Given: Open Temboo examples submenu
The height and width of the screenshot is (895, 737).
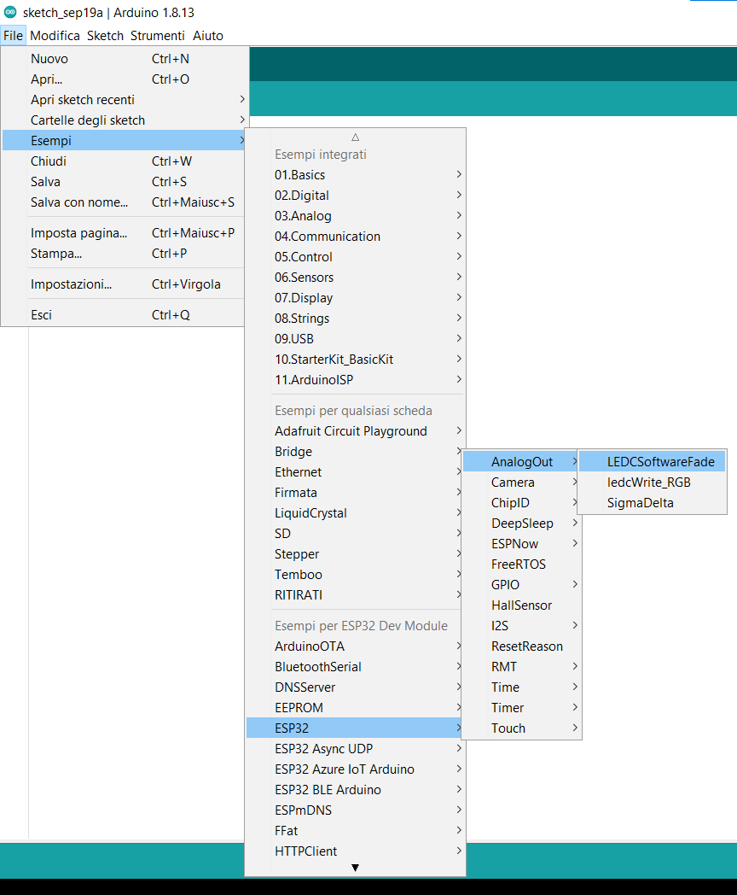Looking at the screenshot, I should click(355, 575).
